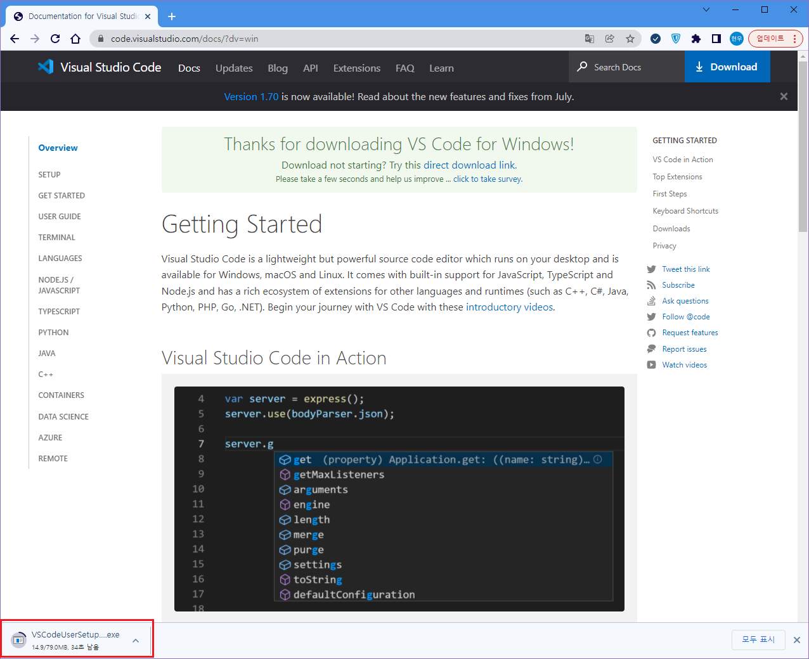Click the code editor demo image
The height and width of the screenshot is (659, 809).
(399, 499)
